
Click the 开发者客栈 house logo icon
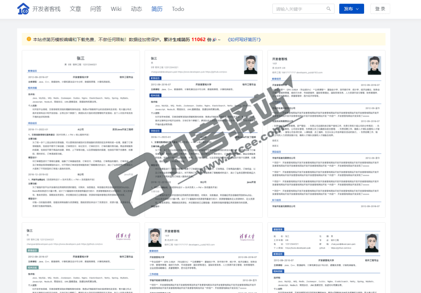click(x=23, y=9)
